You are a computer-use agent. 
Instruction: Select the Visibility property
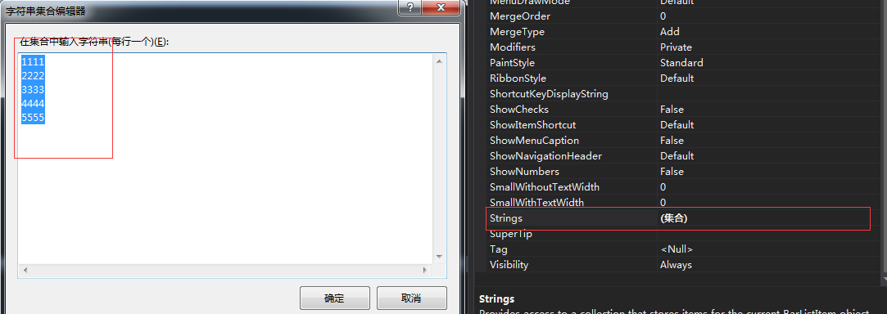509,265
